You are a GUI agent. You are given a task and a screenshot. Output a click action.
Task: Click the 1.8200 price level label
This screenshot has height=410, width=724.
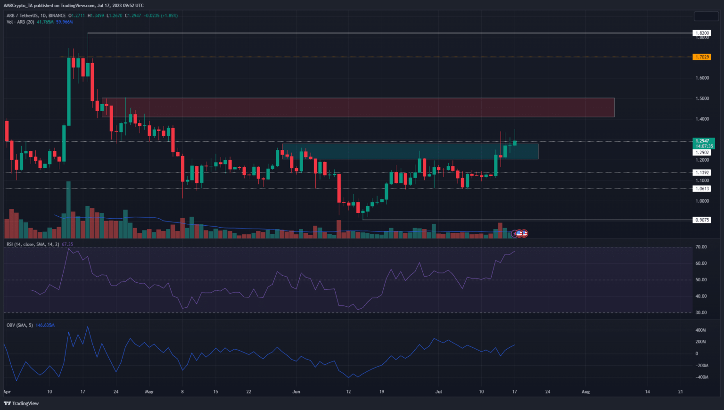pos(702,33)
